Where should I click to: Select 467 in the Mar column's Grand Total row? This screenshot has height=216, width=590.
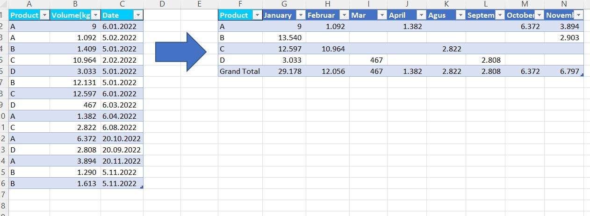[368, 72]
